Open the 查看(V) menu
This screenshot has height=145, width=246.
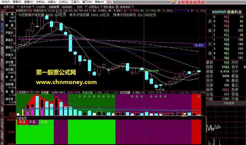coord(28,2)
